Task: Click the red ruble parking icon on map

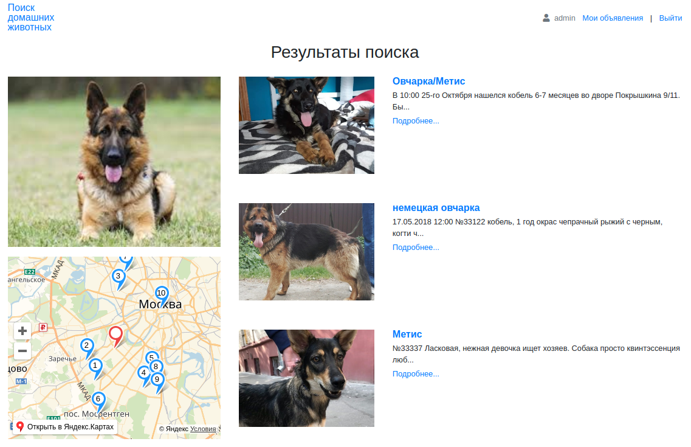Action: tap(43, 327)
